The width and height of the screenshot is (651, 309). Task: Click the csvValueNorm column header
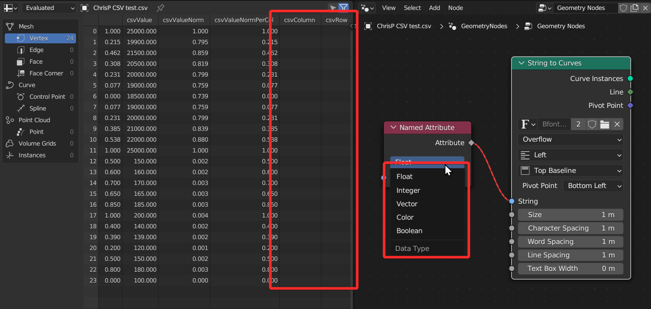(184, 20)
